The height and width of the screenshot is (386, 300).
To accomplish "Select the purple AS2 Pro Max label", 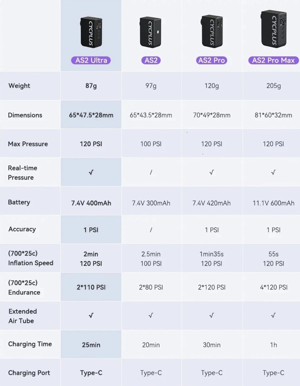I will tap(273, 60).
